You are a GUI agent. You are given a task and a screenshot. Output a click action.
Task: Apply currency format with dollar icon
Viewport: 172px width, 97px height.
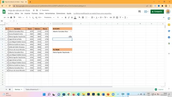(27, 18)
